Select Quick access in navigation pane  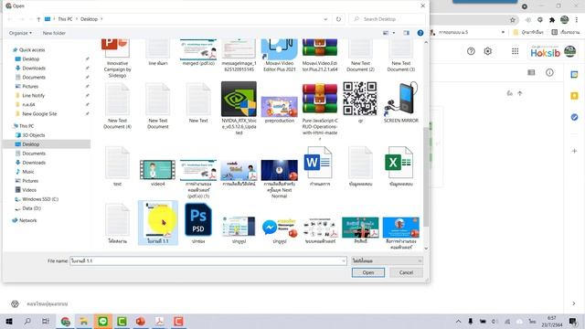[32, 50]
